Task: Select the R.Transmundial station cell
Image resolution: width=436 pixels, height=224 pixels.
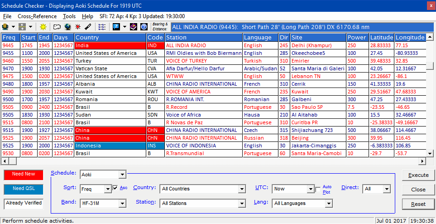Action: [204, 153]
